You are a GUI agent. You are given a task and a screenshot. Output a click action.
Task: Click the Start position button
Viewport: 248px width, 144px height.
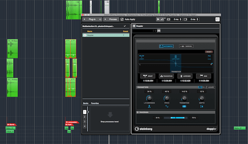[148, 76]
